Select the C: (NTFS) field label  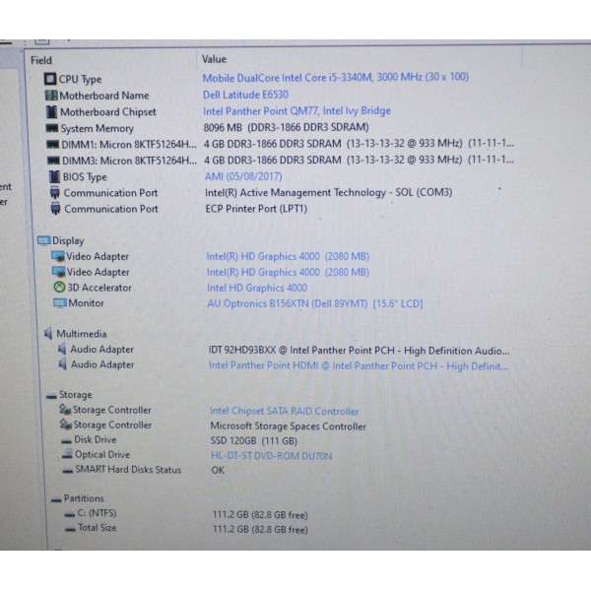97,513
